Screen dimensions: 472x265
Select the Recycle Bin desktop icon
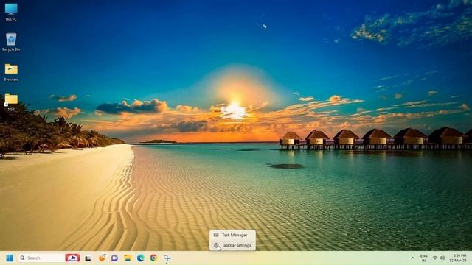[x=11, y=42]
